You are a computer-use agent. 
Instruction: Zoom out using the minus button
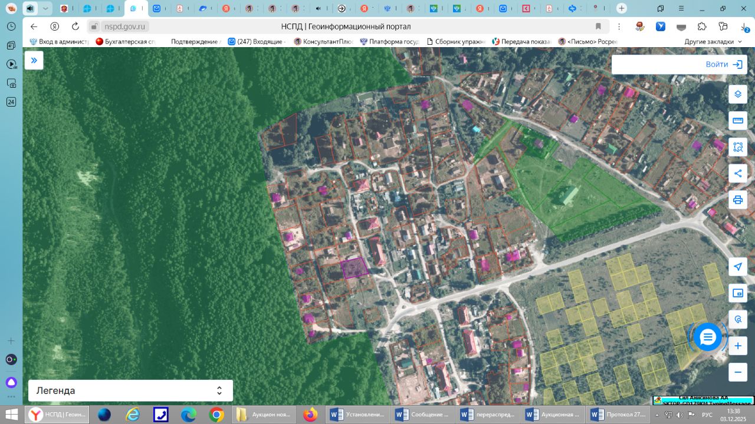coord(737,372)
